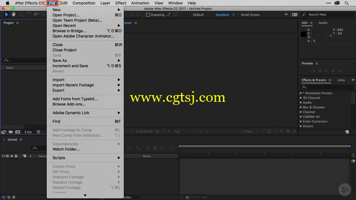Switch to the Audio tab
356x200 pixels.
pyautogui.click(x=323, y=23)
